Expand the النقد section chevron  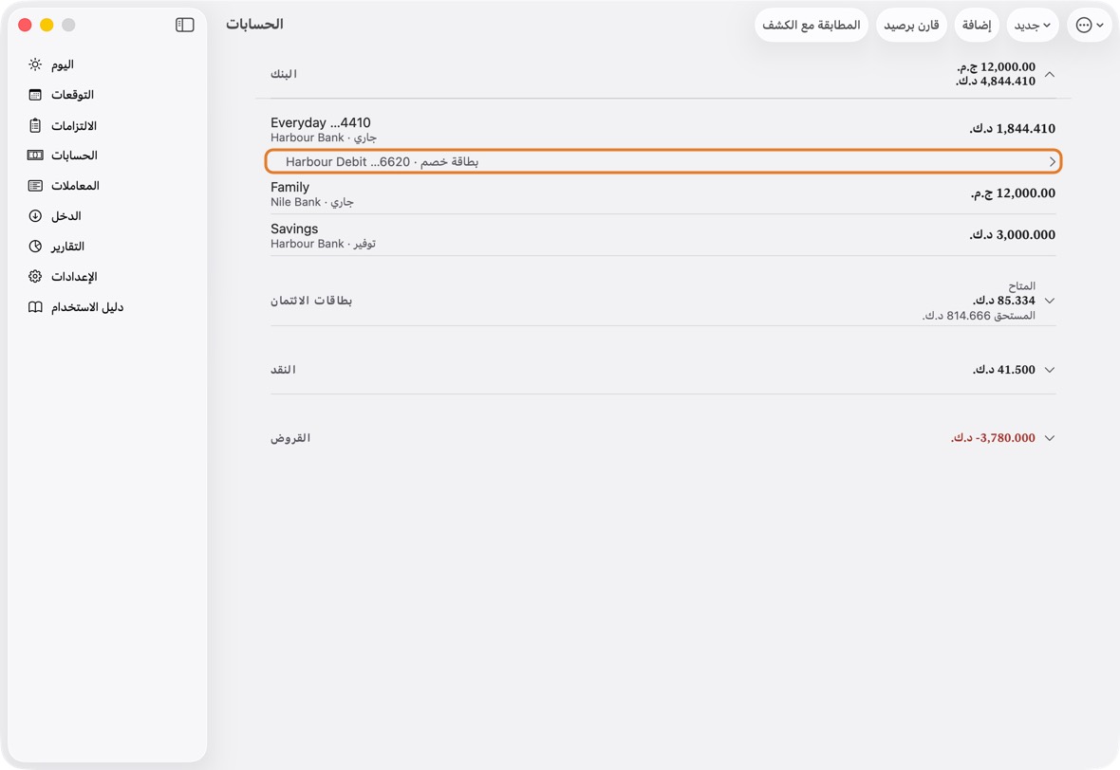[1049, 370]
